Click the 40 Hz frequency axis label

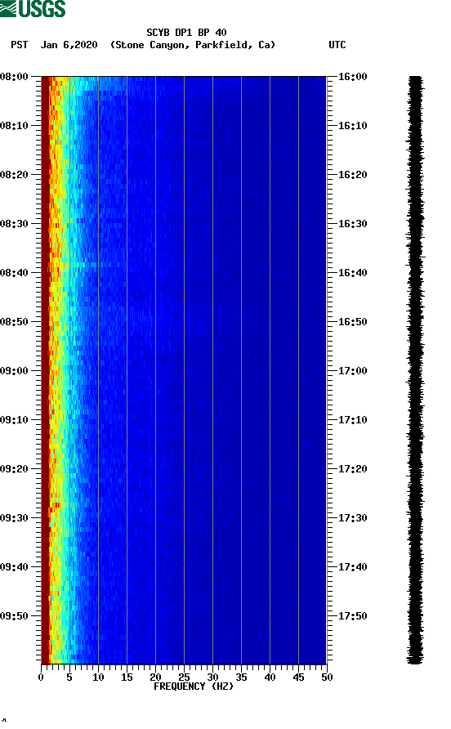pyautogui.click(x=270, y=678)
